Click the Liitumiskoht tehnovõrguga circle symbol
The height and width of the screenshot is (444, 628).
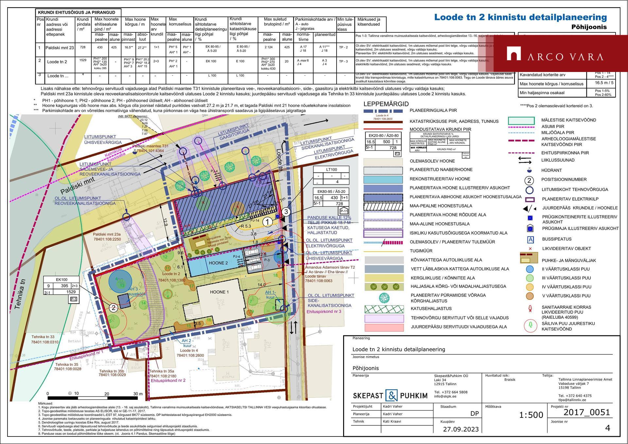pos(529,190)
